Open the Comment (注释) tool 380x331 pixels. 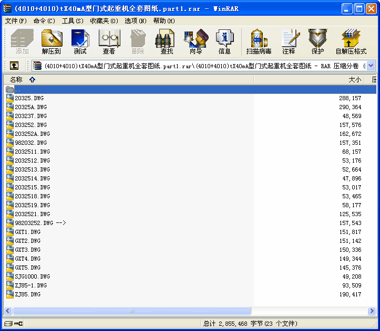click(289, 41)
